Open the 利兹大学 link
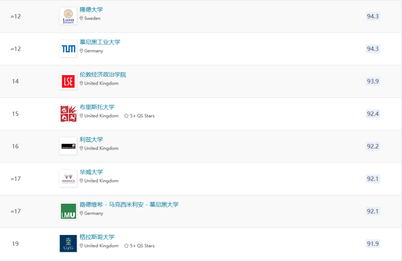The image size is (402, 261). [91, 140]
